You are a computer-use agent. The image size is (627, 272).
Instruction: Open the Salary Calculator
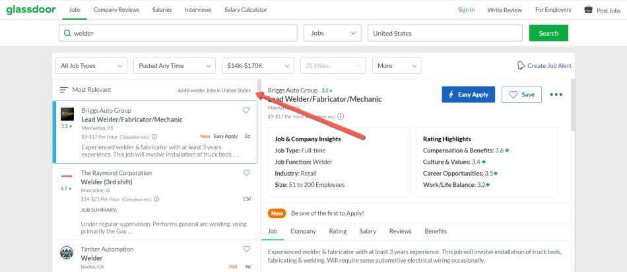(x=246, y=10)
